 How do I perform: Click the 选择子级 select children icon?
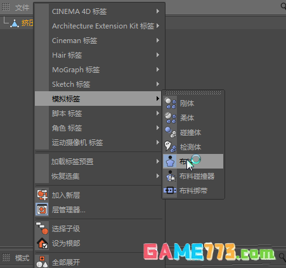42,228
